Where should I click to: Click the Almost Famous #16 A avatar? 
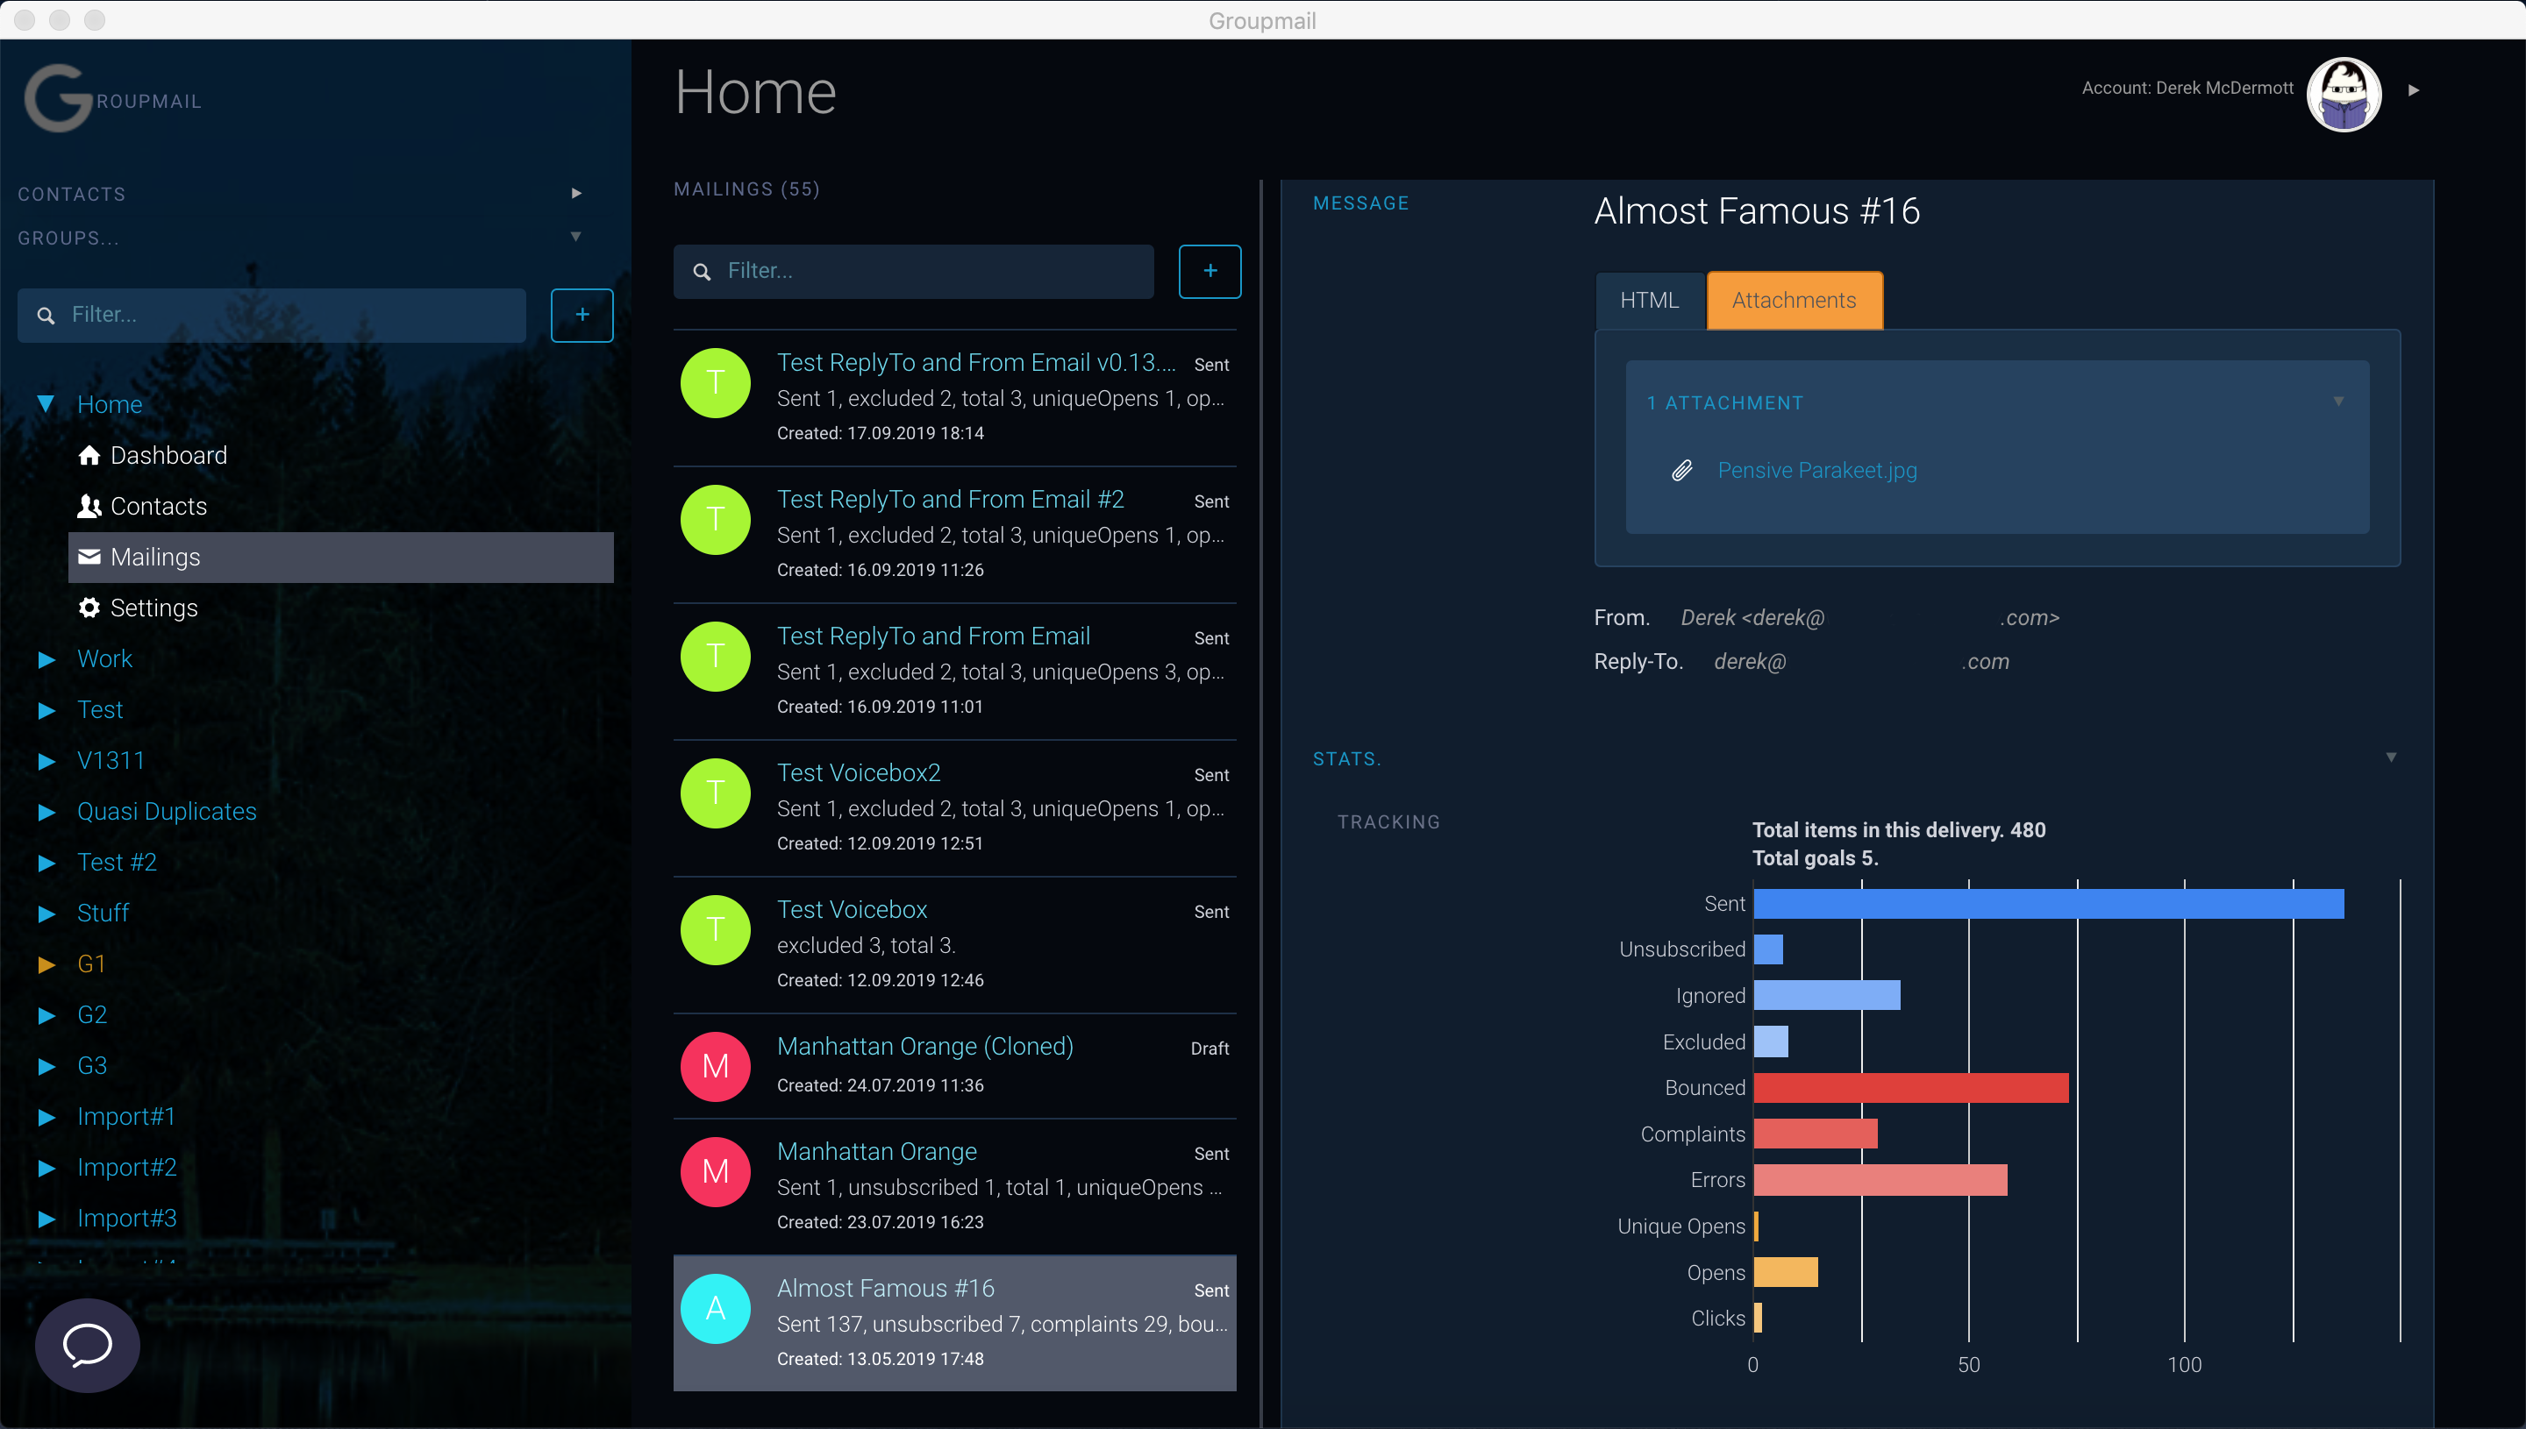click(716, 1308)
